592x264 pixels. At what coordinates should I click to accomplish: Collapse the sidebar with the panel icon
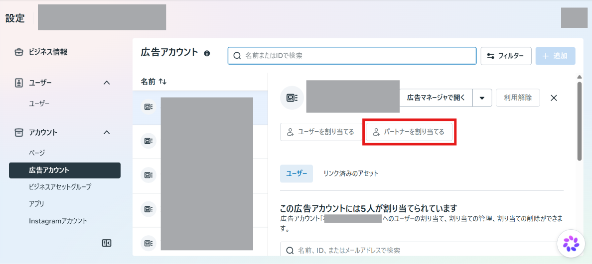pos(107,243)
